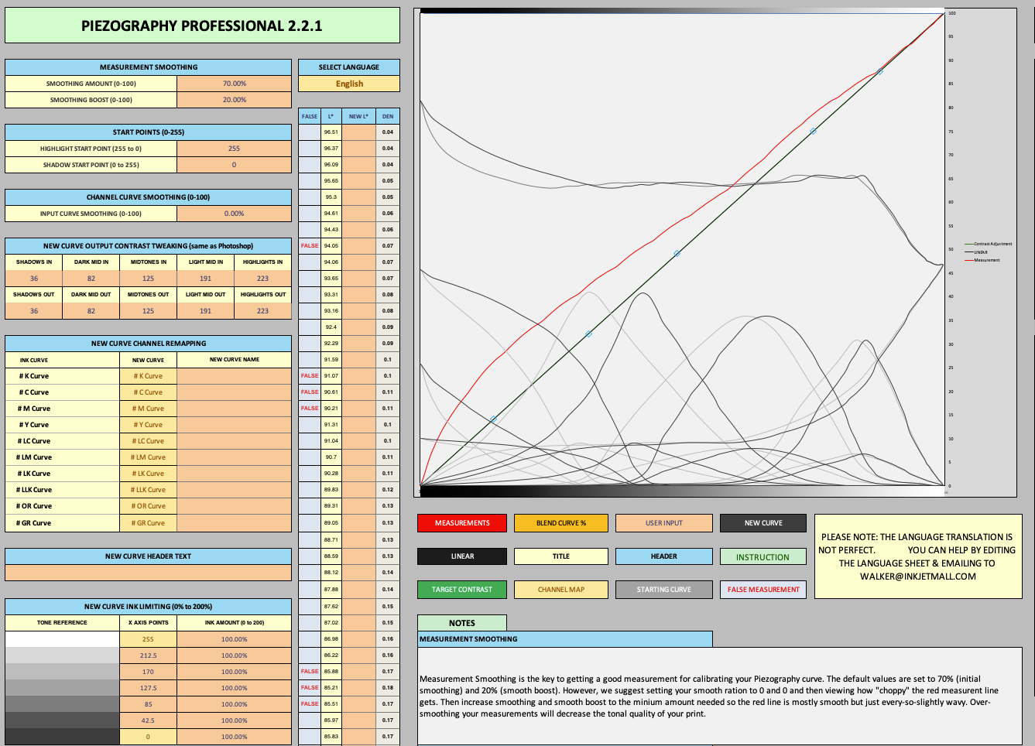Open new curve cell for C Curve
Screen dimensions: 1035x746
(148, 392)
